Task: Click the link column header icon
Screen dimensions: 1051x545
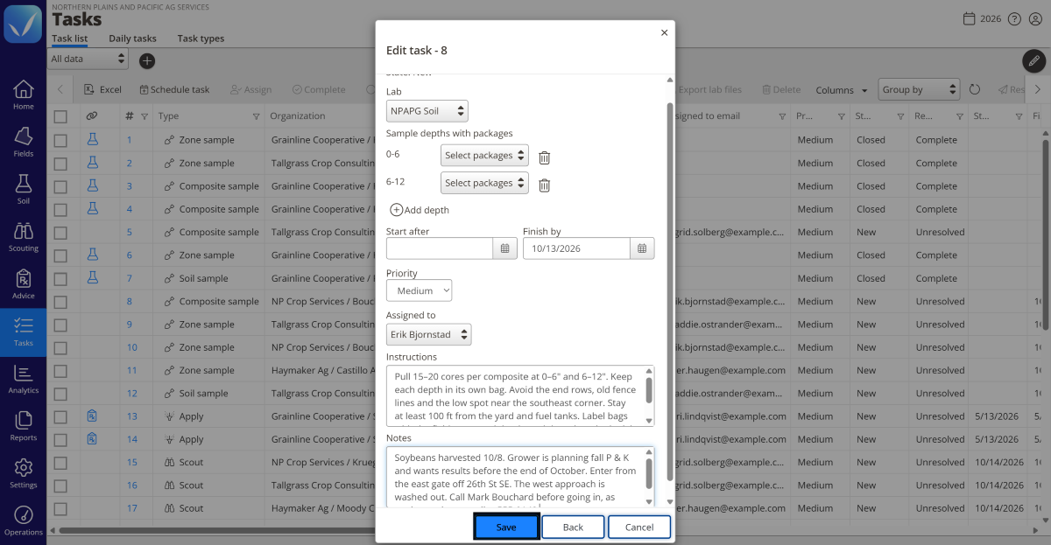Action: (x=92, y=115)
